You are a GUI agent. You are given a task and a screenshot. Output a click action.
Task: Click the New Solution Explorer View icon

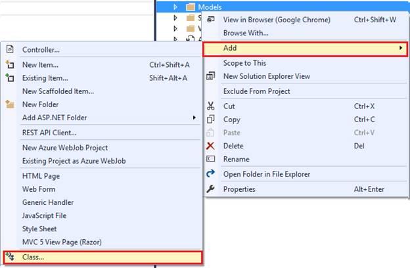211,76
